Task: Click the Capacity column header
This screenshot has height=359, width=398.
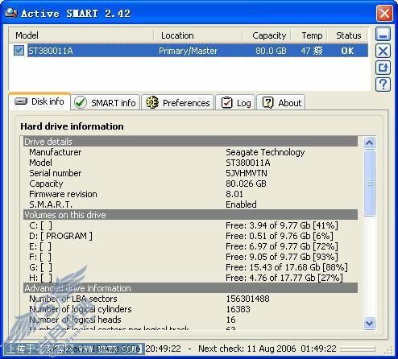Action: pos(267,35)
